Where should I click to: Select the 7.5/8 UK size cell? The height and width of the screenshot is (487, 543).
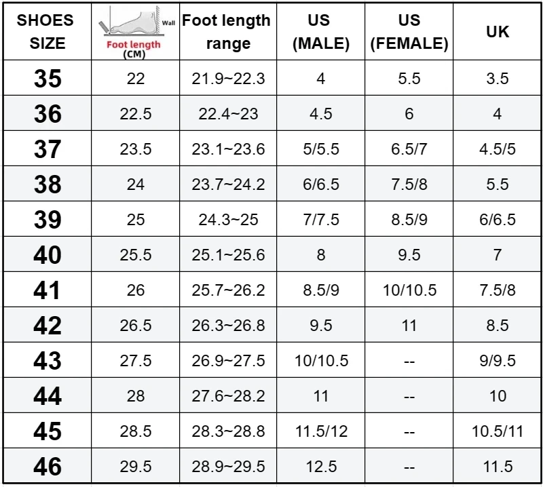(x=498, y=290)
